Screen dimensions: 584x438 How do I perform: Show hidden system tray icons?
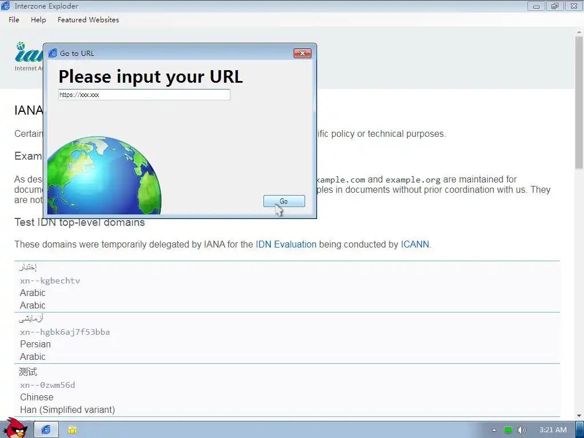pyautogui.click(x=494, y=430)
